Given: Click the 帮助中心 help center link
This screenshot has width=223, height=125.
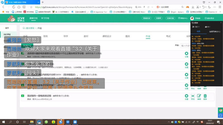Looking at the screenshot, I should [183, 18].
